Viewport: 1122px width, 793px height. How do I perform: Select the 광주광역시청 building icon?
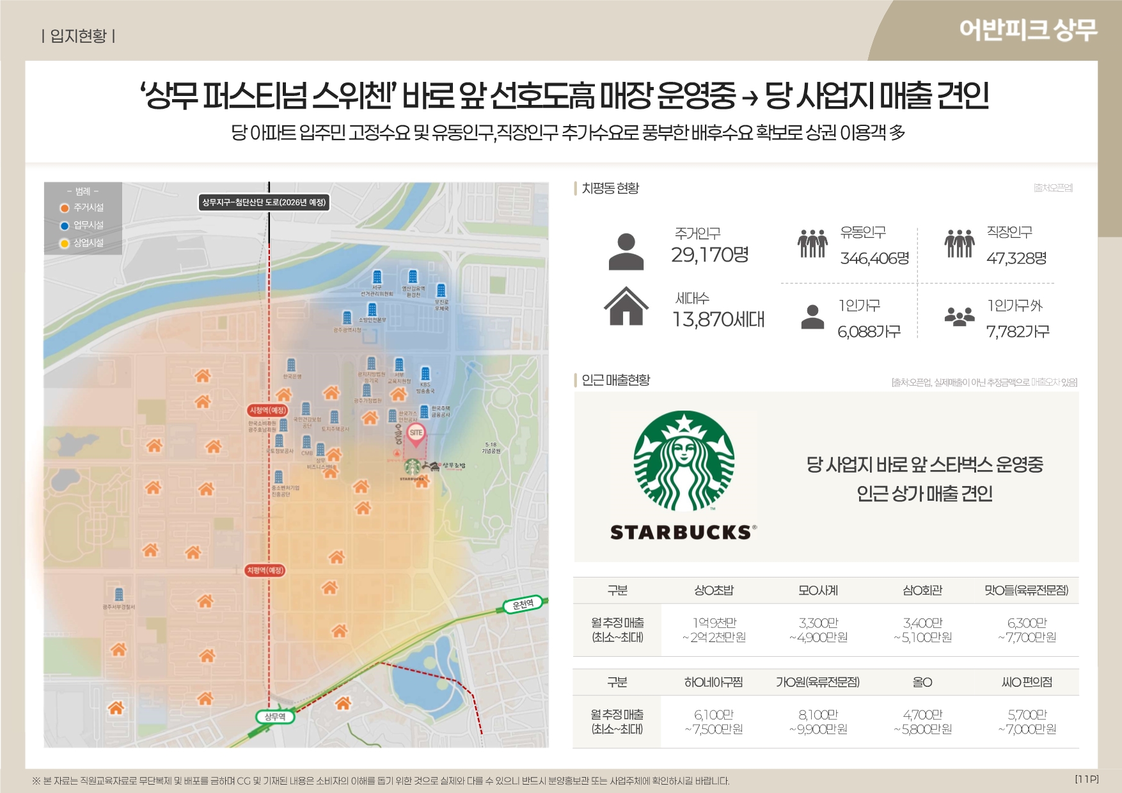(347, 318)
